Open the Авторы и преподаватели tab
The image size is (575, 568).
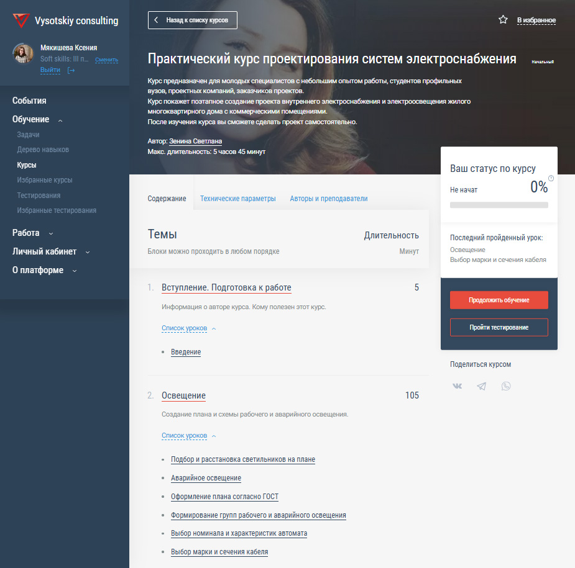pyautogui.click(x=329, y=199)
